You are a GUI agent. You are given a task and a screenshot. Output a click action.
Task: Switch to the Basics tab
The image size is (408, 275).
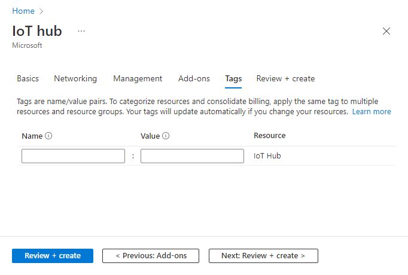tap(28, 78)
